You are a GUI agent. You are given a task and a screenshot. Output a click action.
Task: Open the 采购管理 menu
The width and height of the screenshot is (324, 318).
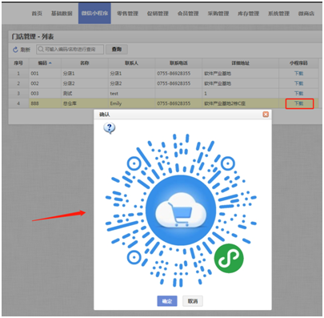click(x=218, y=14)
